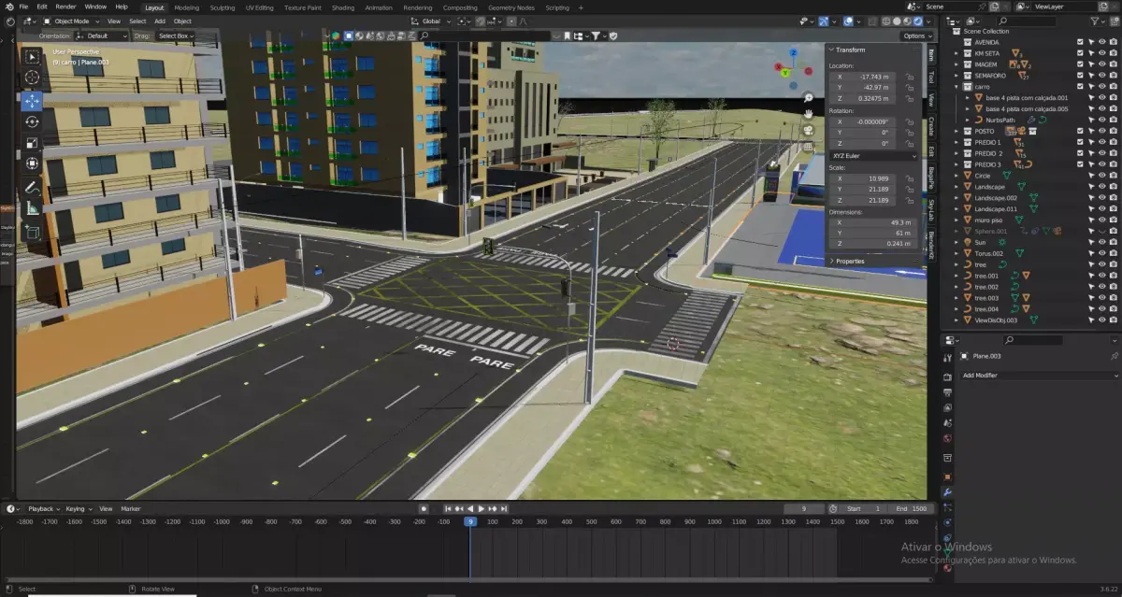
Task: Uncheck the POSTO collection checkbox
Action: [1080, 131]
